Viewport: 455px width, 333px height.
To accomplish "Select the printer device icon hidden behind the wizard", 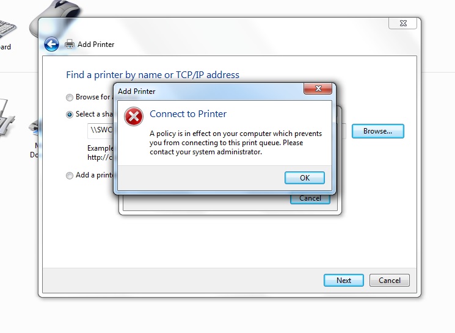I will click(34, 127).
